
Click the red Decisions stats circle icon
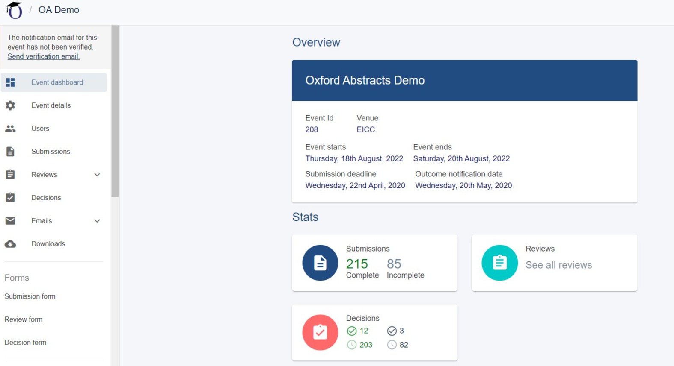[320, 332]
